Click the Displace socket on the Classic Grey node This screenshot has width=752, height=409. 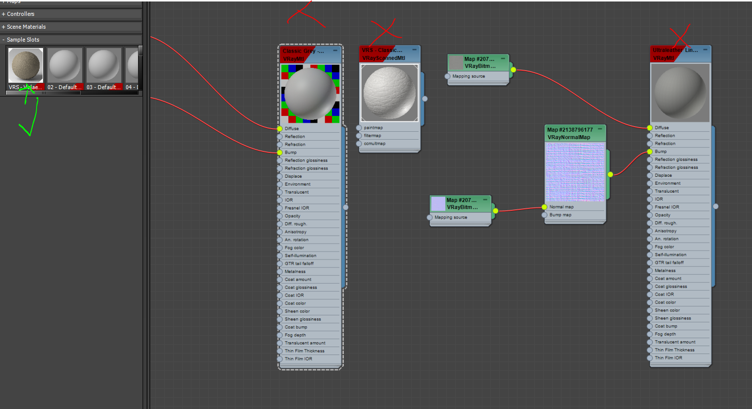click(280, 176)
